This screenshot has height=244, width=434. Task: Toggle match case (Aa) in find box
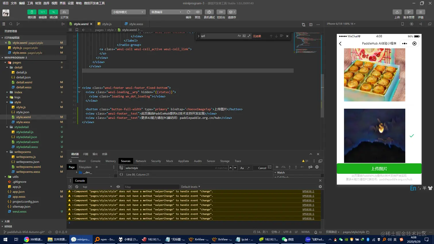(x=239, y=36)
